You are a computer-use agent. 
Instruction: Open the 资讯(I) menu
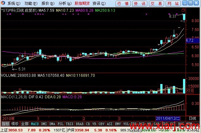coord(99,3)
